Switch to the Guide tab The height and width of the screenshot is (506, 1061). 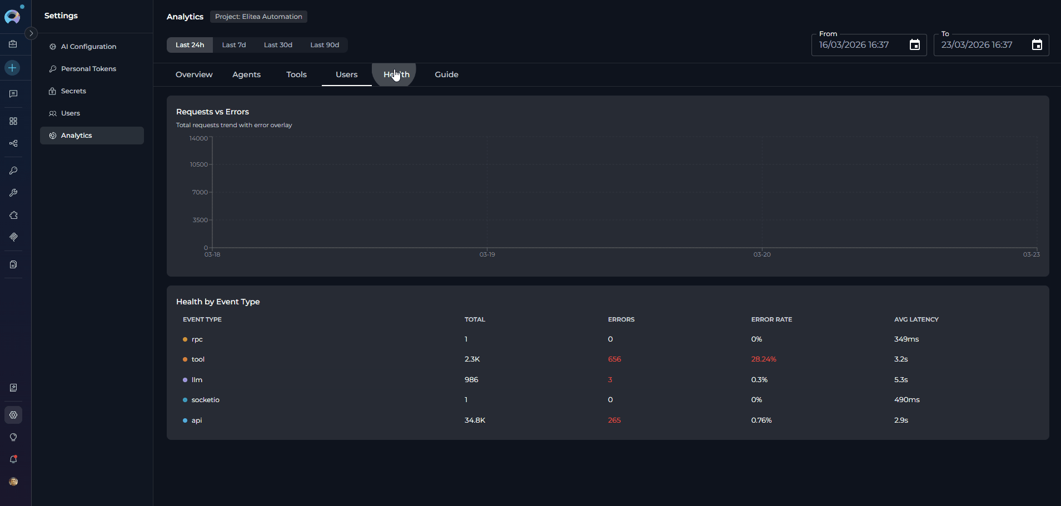(446, 74)
